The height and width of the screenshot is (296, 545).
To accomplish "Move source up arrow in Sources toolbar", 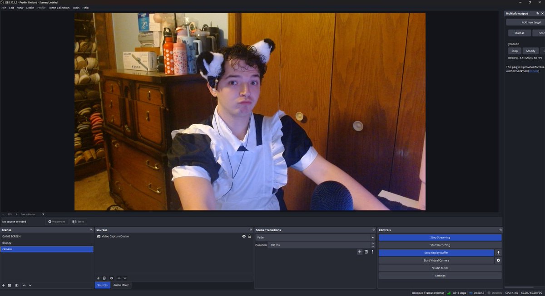I will [x=119, y=278].
